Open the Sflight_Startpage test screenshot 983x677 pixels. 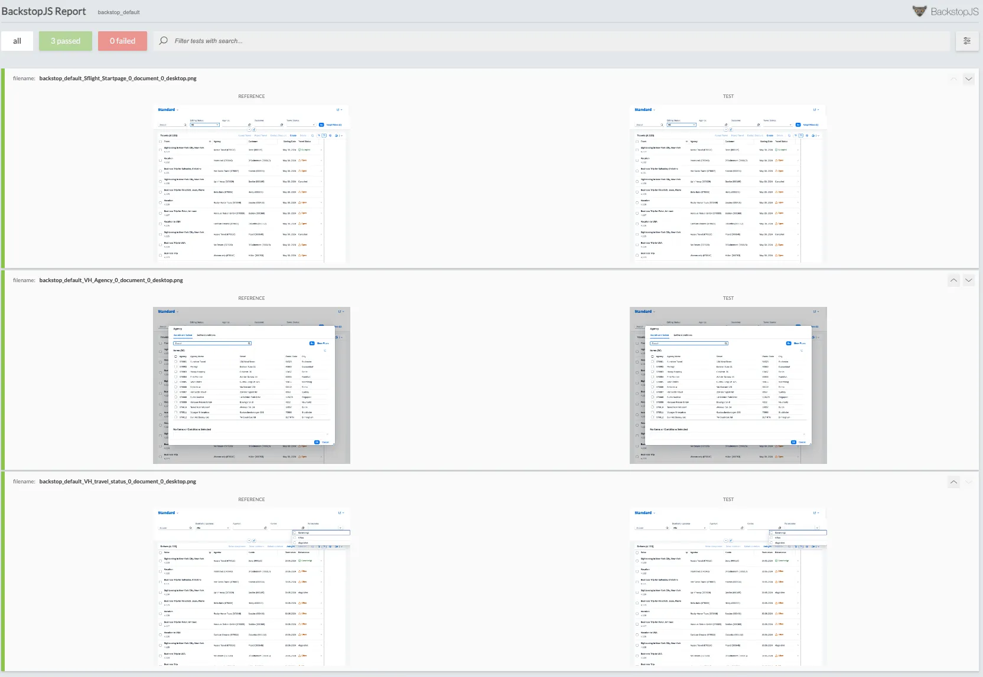728,184
